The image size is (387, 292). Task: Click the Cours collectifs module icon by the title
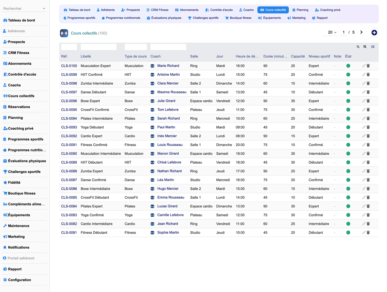(64, 33)
